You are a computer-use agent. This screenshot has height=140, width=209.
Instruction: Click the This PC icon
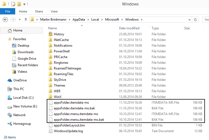(x=10, y=89)
